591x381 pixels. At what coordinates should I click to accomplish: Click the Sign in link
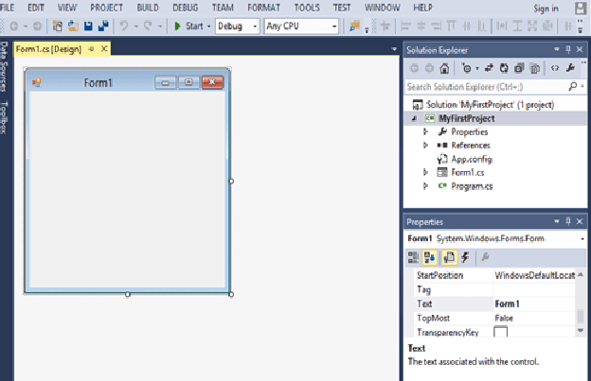click(x=546, y=9)
